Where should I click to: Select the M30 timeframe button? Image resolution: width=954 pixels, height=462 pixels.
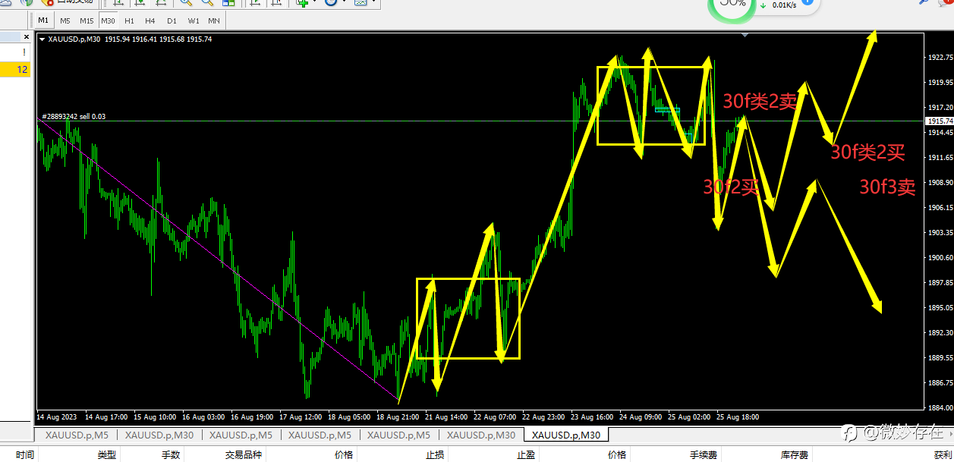tap(109, 20)
